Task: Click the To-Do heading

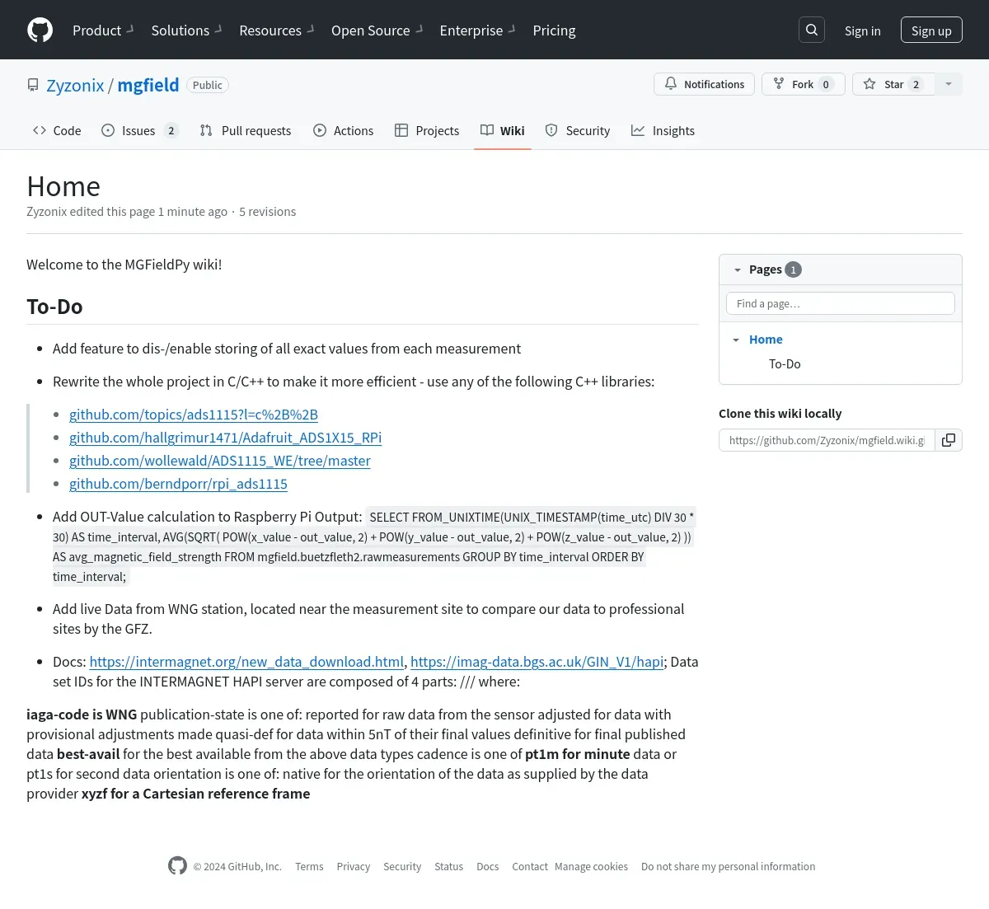Action: tap(54, 307)
